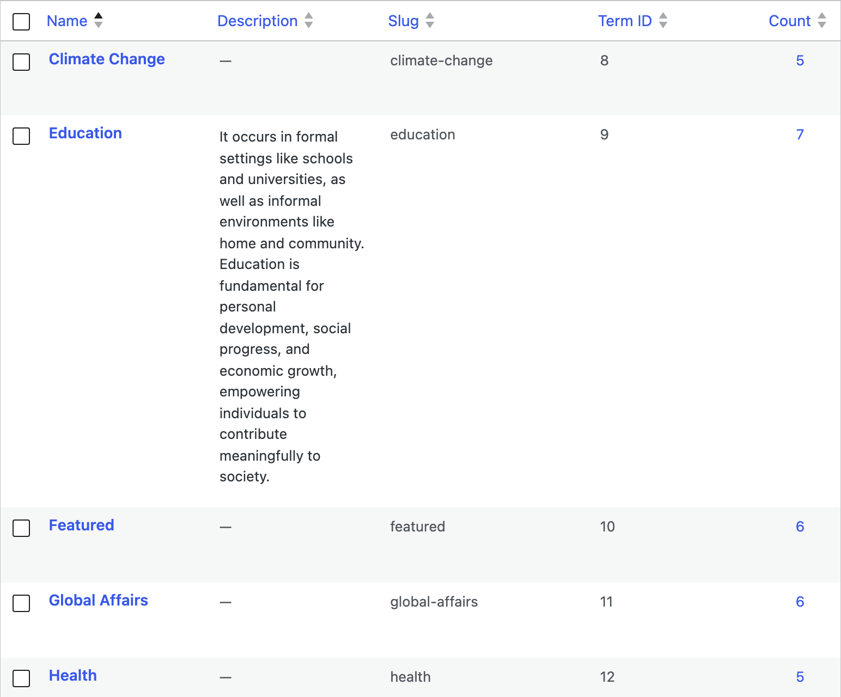This screenshot has height=697, width=841.
Task: Sort table by Description header
Action: click(258, 21)
